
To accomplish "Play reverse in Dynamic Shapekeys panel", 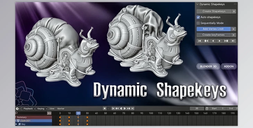I will [x=213, y=41].
